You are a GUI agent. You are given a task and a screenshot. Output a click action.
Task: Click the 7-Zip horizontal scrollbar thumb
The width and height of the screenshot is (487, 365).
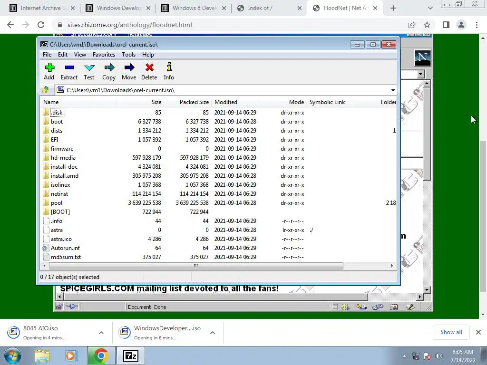(196, 266)
